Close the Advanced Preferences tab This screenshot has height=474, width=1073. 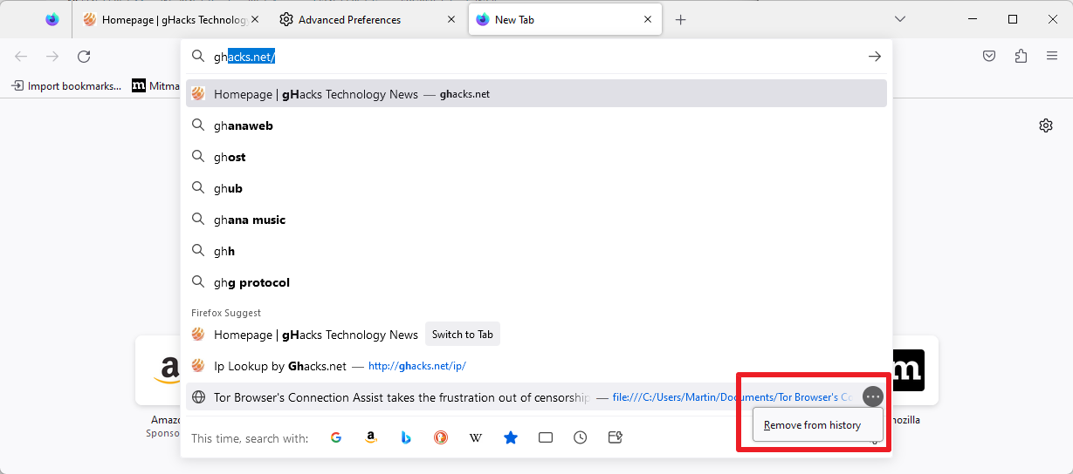point(451,19)
